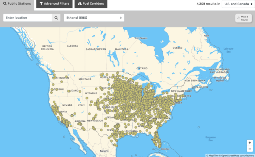Click the Labrador Sea label
This screenshot has height=157, width=255.
click(x=229, y=50)
